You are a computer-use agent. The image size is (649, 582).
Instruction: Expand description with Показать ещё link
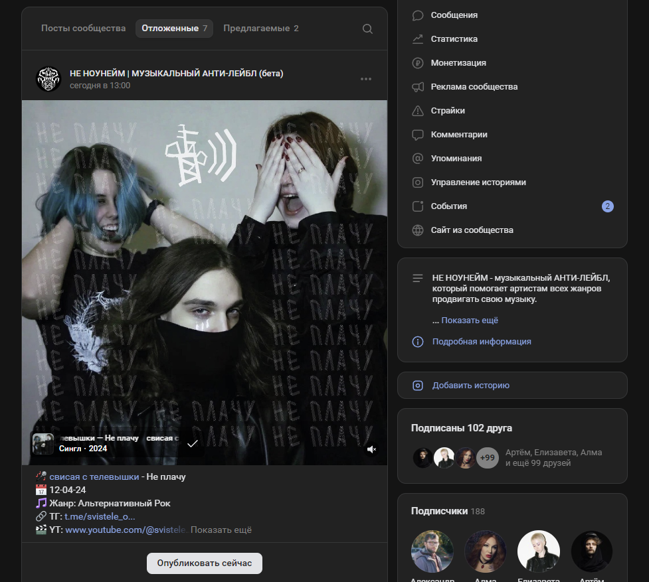(x=470, y=321)
